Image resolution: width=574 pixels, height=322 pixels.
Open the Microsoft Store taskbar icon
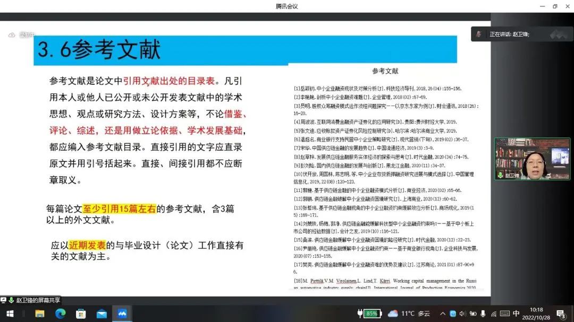(81, 314)
